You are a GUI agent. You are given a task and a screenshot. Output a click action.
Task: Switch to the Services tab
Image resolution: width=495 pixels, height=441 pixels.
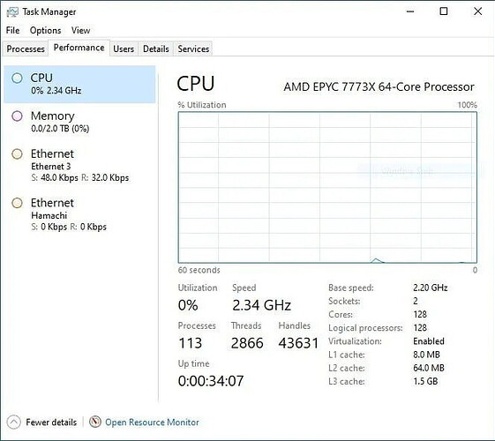tap(193, 49)
